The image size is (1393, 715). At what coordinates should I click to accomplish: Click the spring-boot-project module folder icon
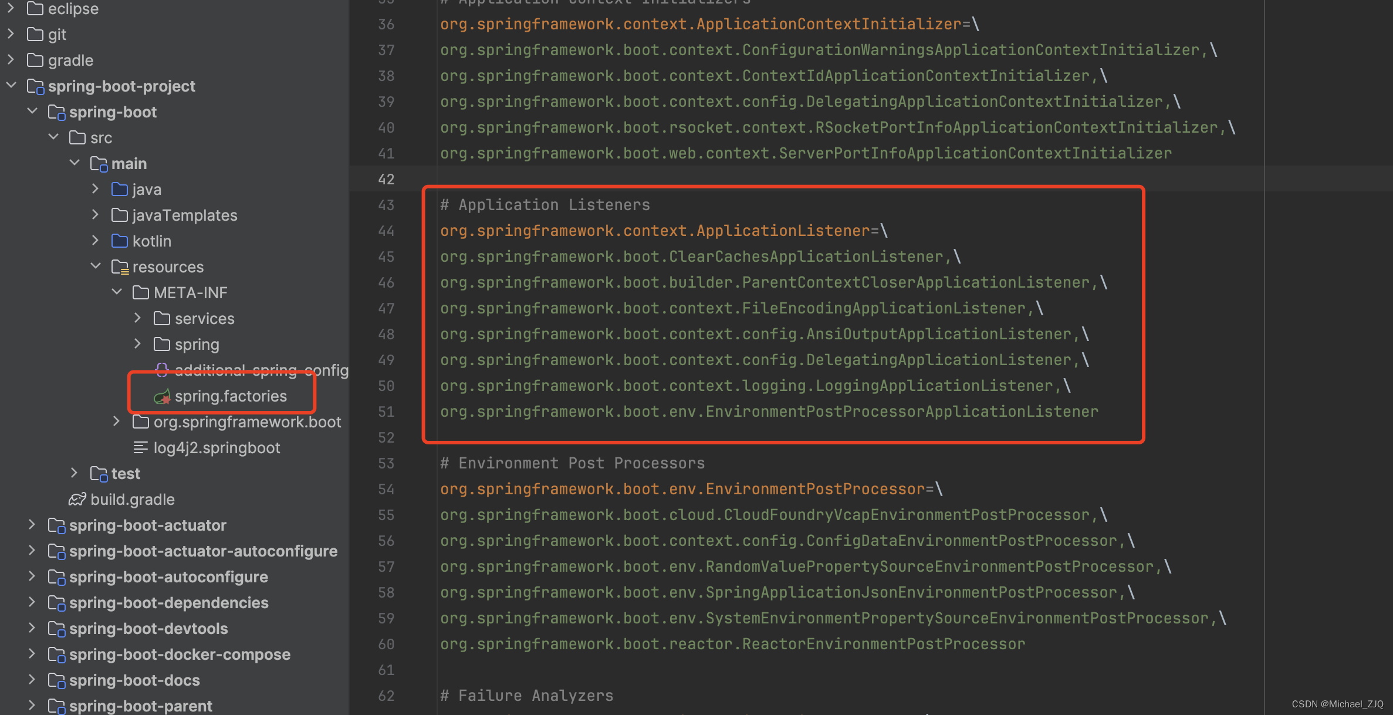[36, 86]
